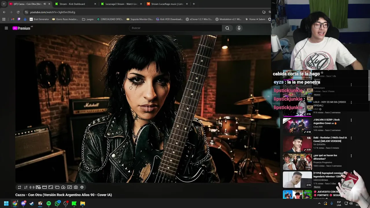Open the Windows Start menu

pyautogui.click(x=6, y=203)
